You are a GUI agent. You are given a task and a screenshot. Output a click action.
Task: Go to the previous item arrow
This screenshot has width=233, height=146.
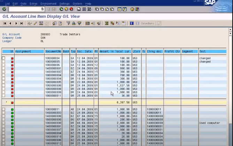point(10,23)
